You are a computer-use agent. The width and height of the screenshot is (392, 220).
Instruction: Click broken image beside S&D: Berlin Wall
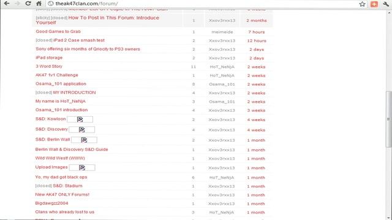click(x=84, y=140)
